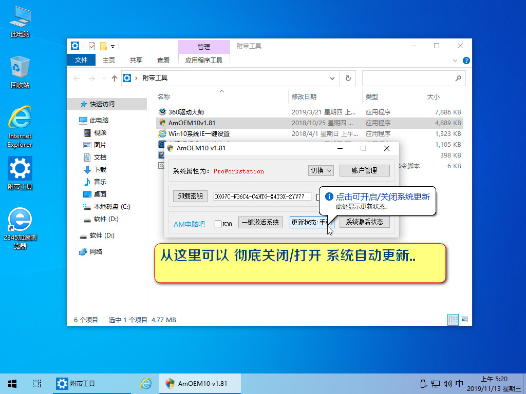Click the USB safely remove tray icon

coord(423,384)
